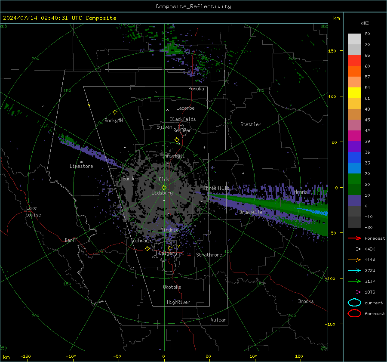387x362 pixels.
Task: Click the Banff label on the map
Action: tap(71, 240)
